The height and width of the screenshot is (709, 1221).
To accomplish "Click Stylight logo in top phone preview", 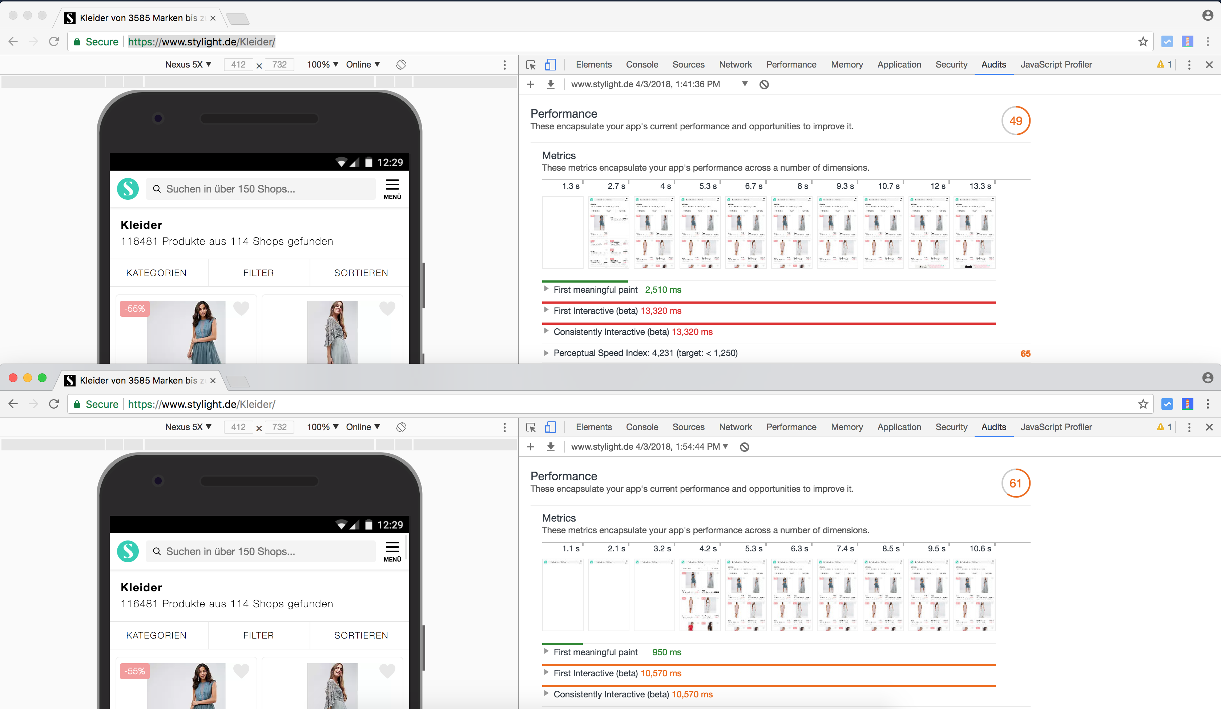I will pos(128,189).
